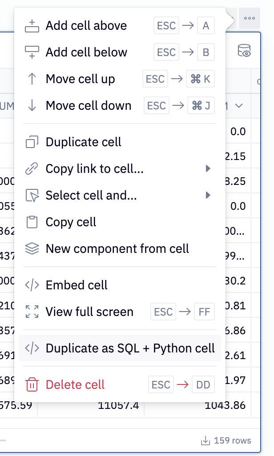Expand the Select cell and submenu arrow
274x456 pixels.
coord(207,196)
